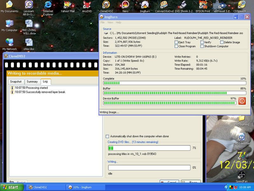Screen dimensions: 254x191
Task: Select the Yahoo! Mail desktop shortcut
Action: 68,6
